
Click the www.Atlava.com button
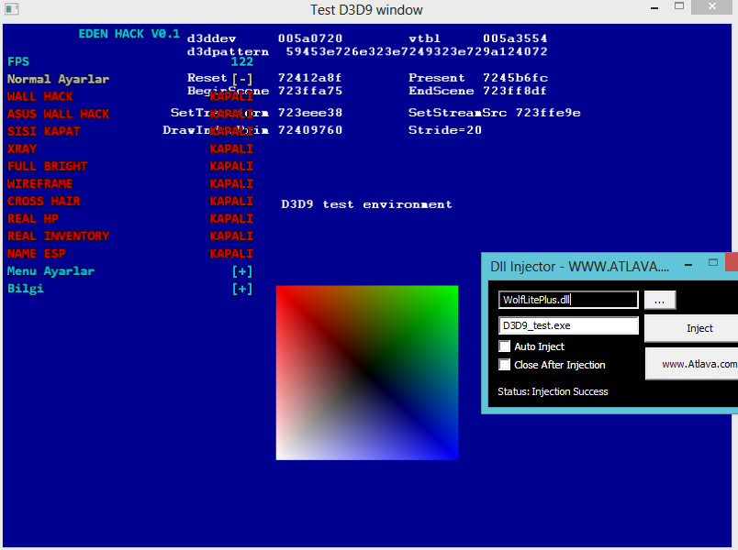[x=691, y=364]
